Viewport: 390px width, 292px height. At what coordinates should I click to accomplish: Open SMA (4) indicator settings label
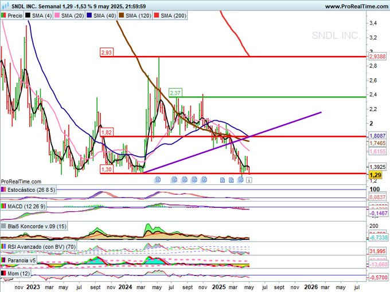41,15
